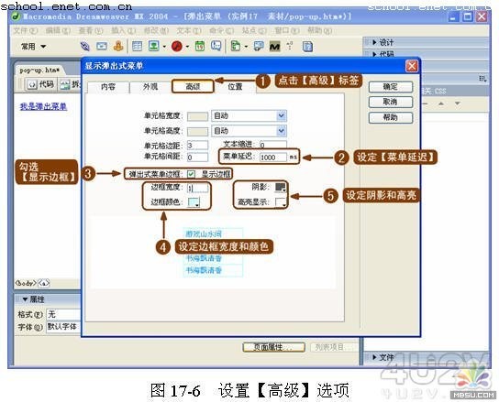Image resolution: width=499 pixels, height=402 pixels.
Task: Click the 单元格边距 input field
Action: coord(197,146)
